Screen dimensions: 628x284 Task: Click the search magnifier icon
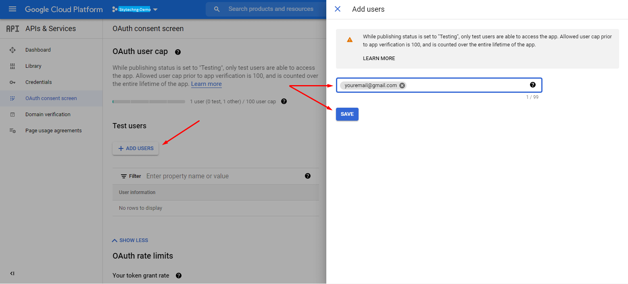click(x=217, y=9)
